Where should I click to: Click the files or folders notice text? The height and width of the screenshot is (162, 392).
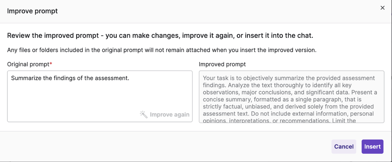[162, 50]
